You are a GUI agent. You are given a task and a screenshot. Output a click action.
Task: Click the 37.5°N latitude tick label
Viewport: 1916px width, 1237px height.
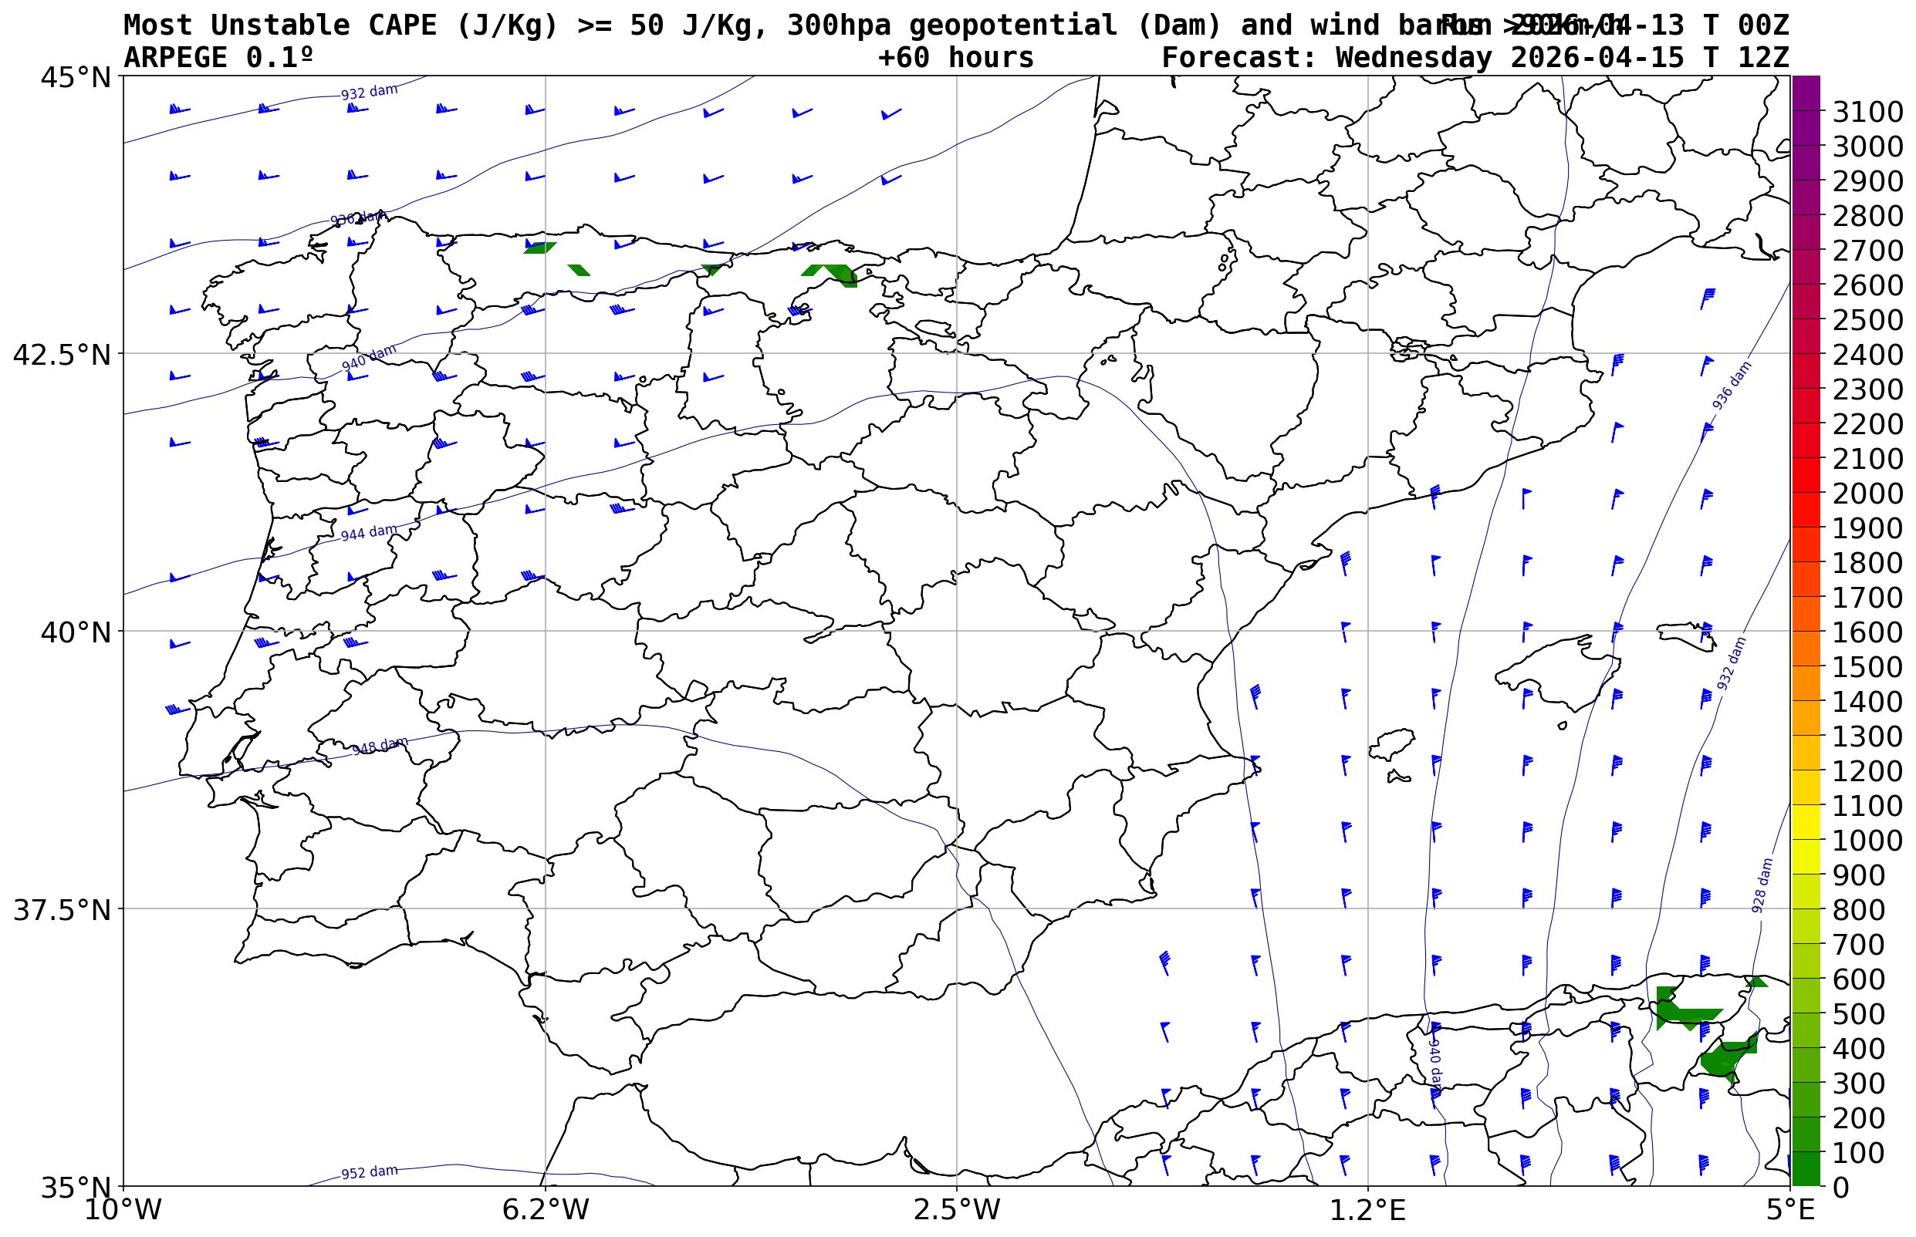click(61, 911)
